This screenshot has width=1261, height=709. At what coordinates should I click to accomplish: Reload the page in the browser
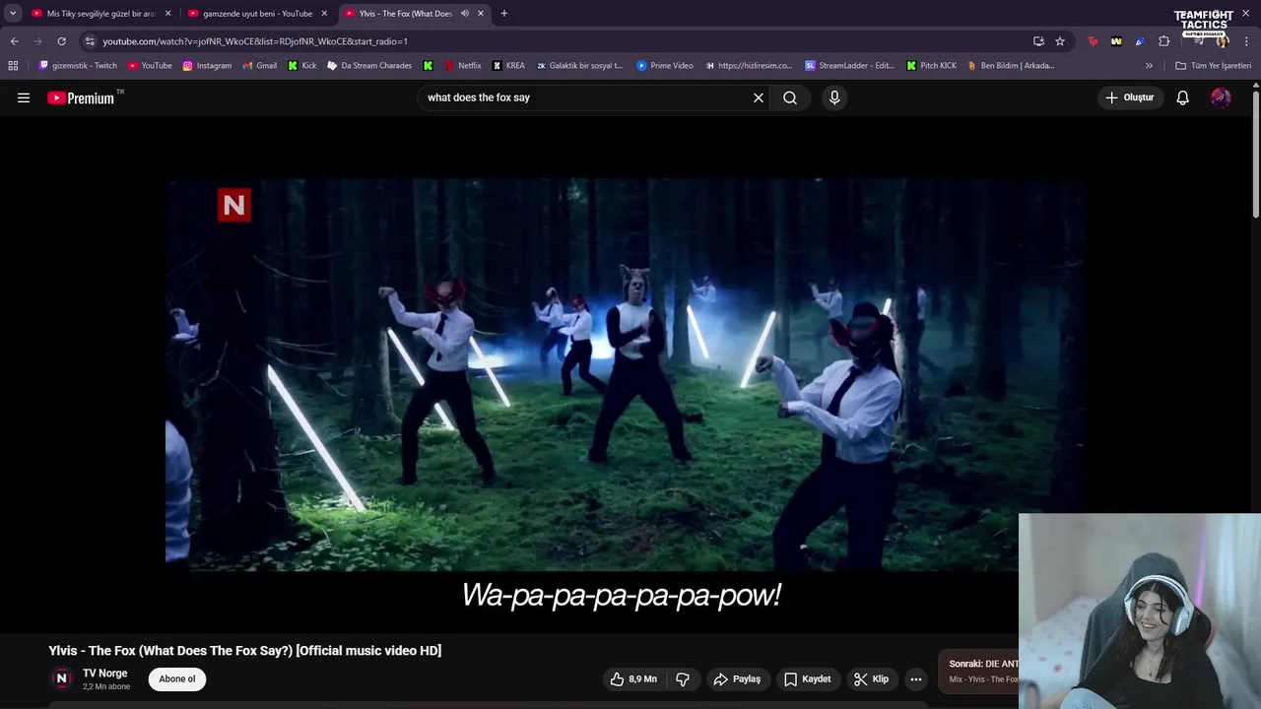(61, 41)
